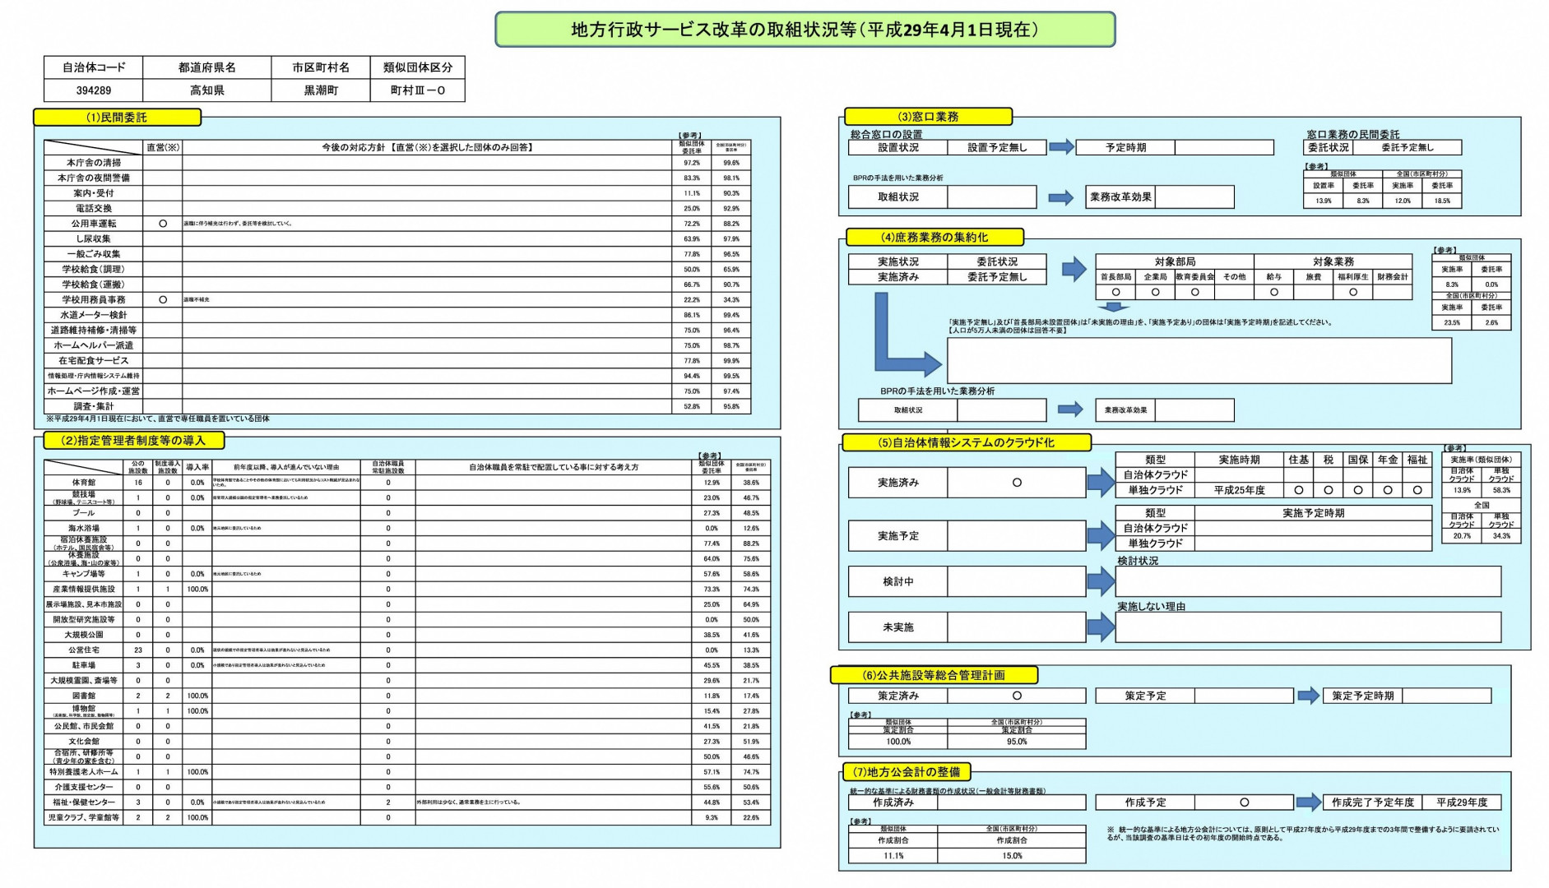This screenshot has height=888, width=1549.
Task: Click the 福利厚生 column header
Action: point(1353,277)
